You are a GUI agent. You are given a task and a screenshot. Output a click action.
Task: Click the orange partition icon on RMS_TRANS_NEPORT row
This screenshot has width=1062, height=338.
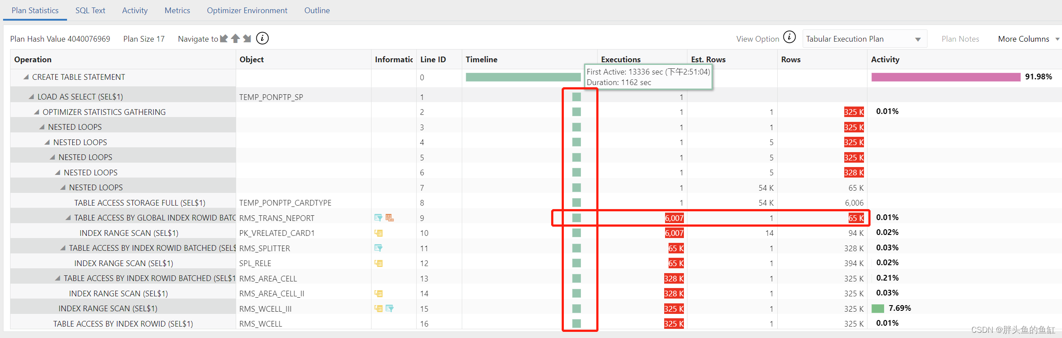(x=389, y=218)
